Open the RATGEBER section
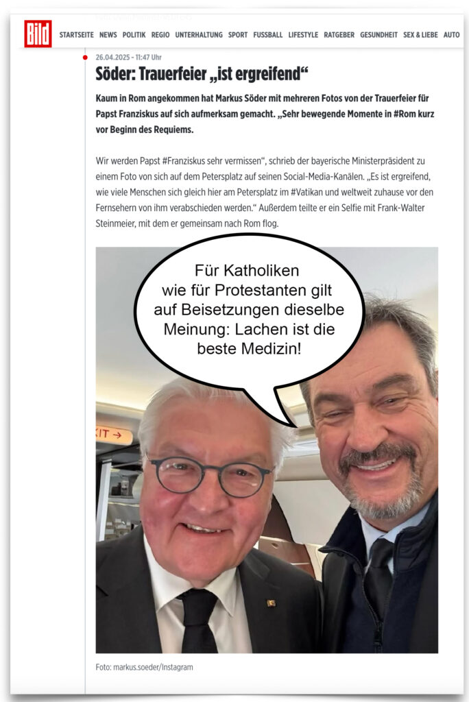469x702 pixels. [339, 35]
